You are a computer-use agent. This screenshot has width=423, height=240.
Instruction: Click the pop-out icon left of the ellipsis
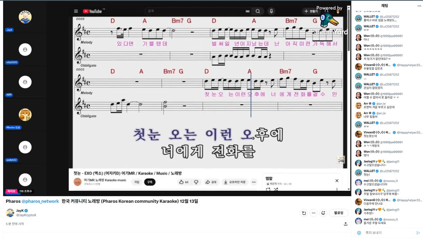[x=304, y=213]
